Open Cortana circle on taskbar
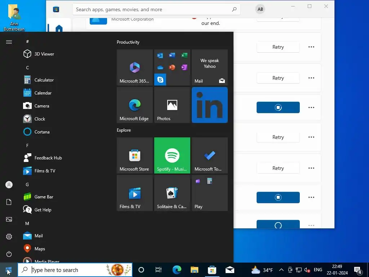This screenshot has width=369, height=277. pos(141,270)
